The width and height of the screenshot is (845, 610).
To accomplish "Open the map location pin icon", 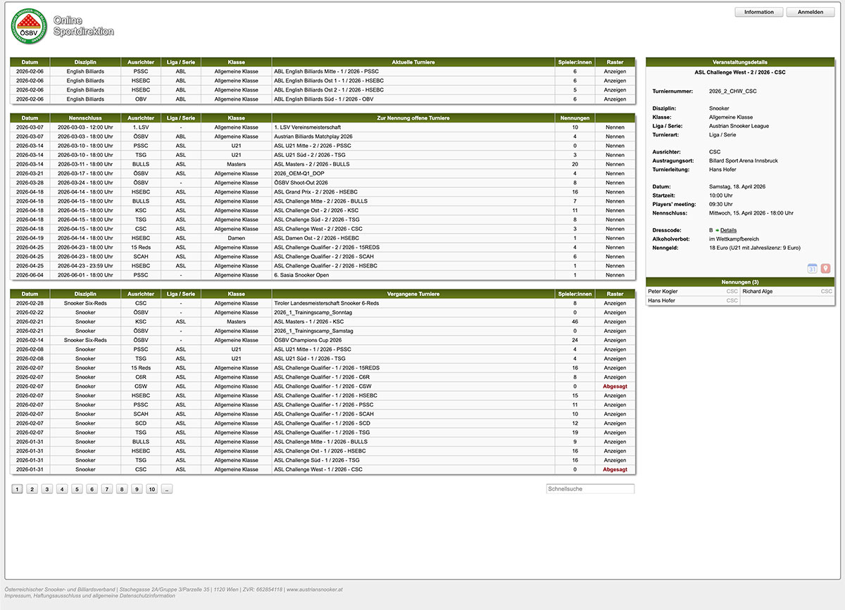I will point(825,269).
